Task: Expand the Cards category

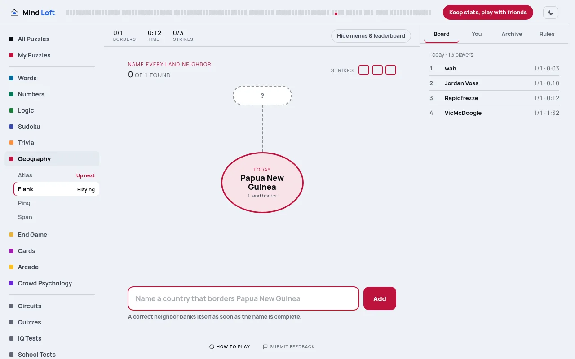Action: tap(52, 251)
